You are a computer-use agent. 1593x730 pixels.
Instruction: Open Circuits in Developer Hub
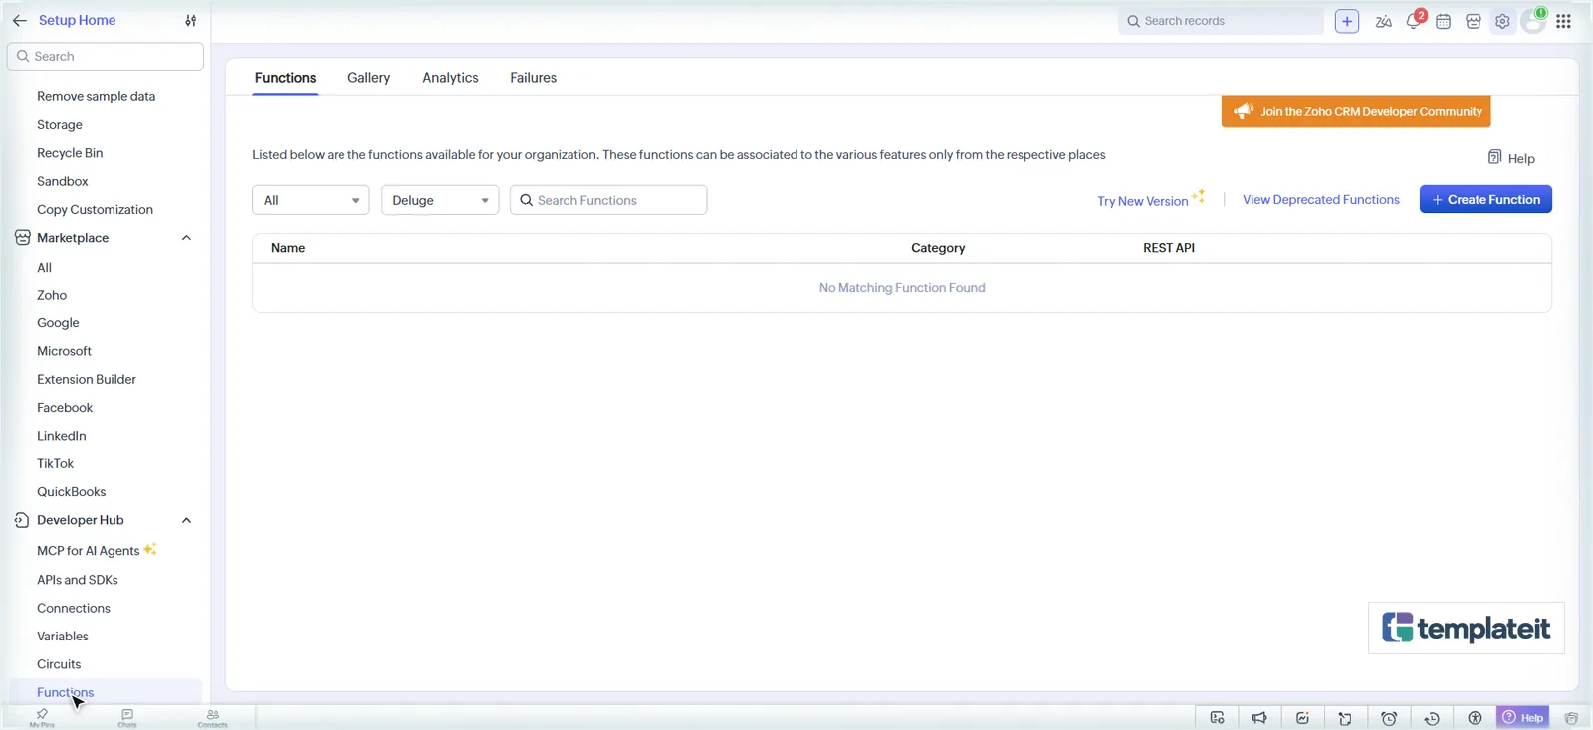coord(59,664)
